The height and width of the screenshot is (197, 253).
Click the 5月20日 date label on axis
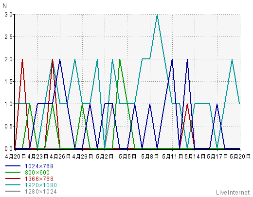240,157
